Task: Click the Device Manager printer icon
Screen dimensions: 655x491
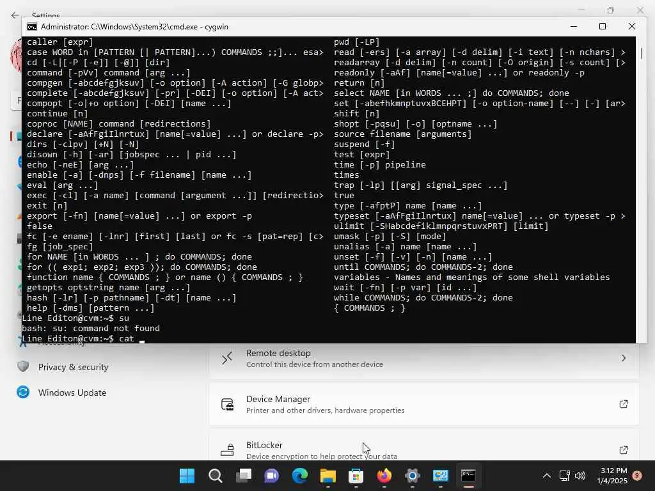Action: point(227,404)
